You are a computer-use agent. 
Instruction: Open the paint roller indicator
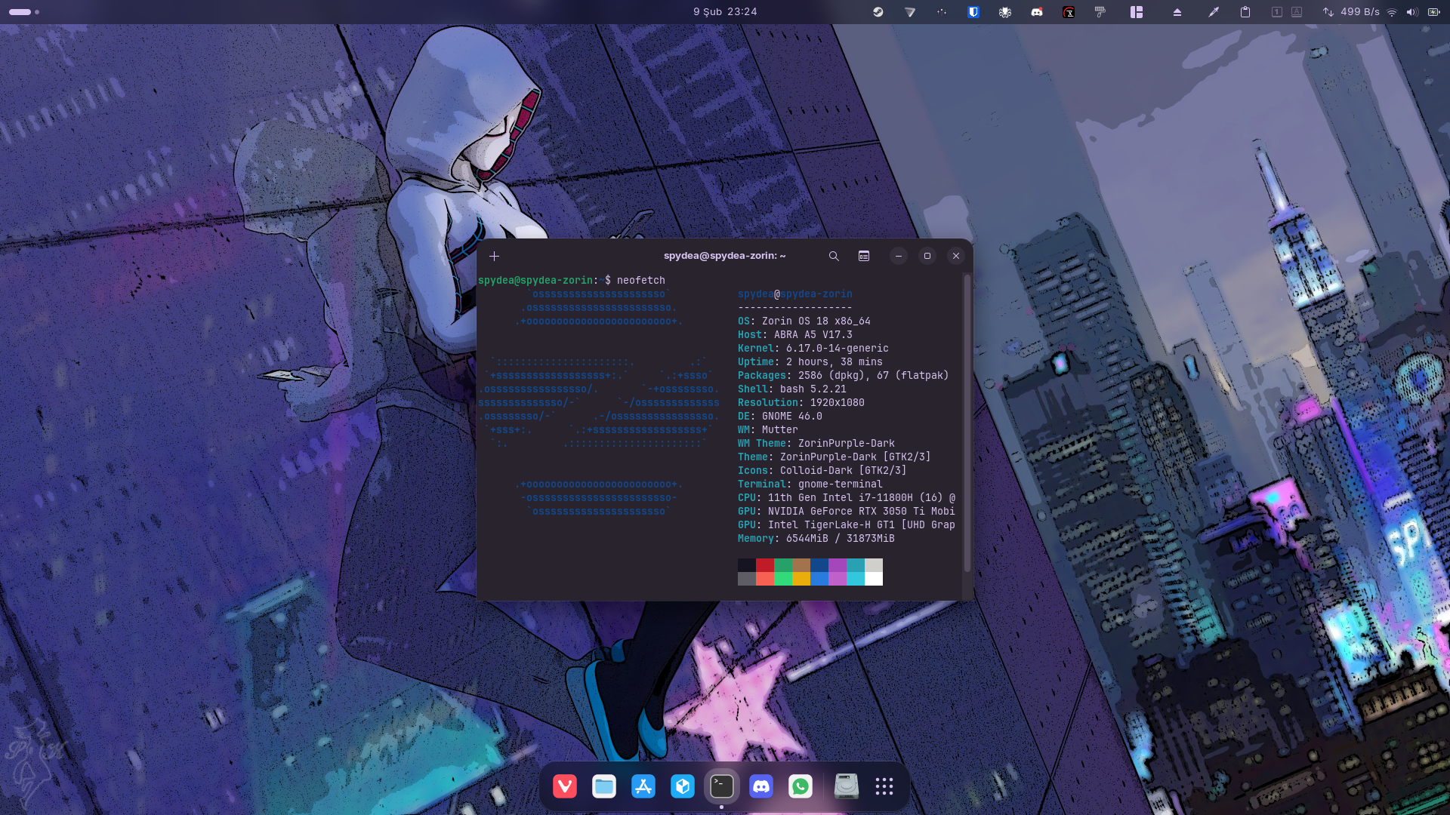1100,12
